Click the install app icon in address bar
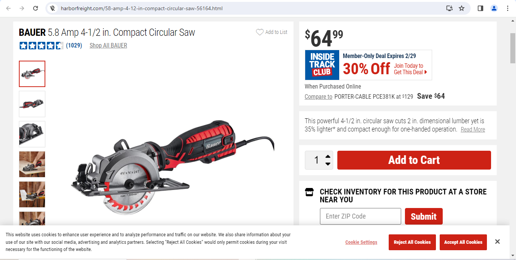The height and width of the screenshot is (260, 516). point(449,8)
